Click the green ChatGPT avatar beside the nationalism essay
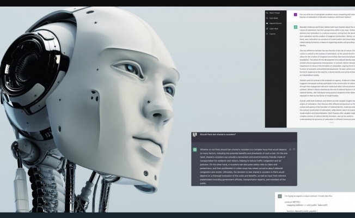Viewport: 355px width, 218px height. [x=296, y=27]
